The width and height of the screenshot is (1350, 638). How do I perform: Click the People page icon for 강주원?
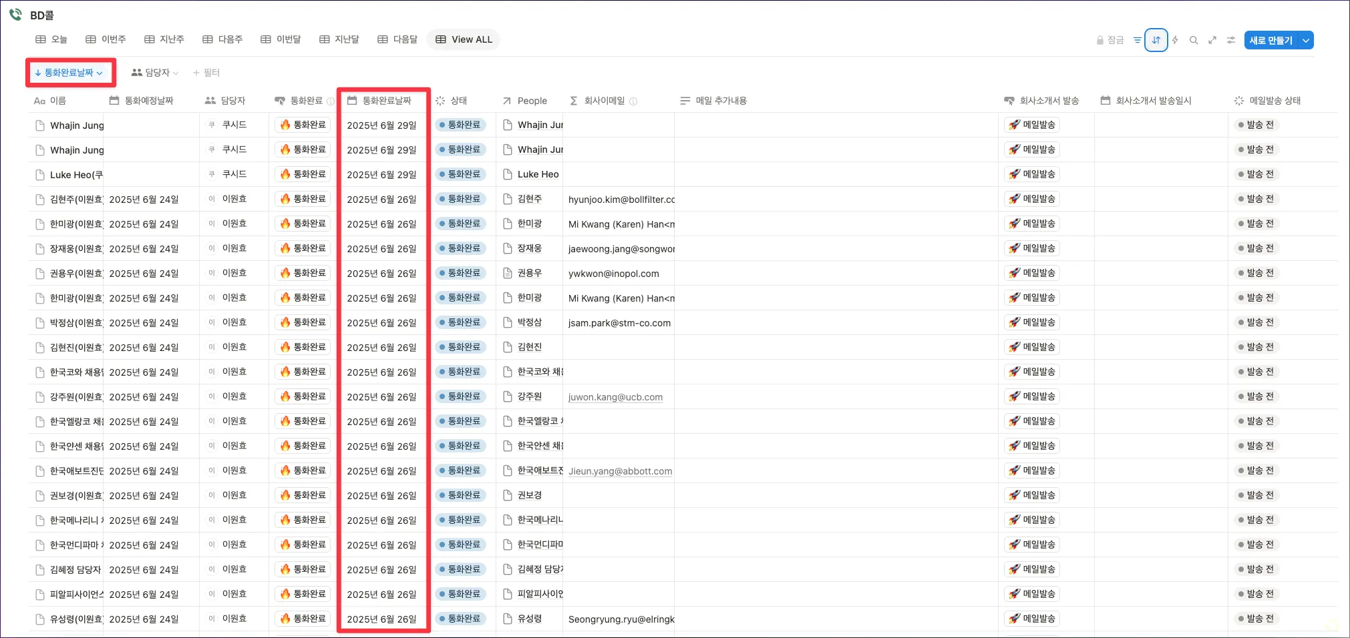click(508, 396)
